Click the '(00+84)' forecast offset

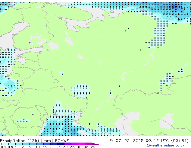(180, 141)
